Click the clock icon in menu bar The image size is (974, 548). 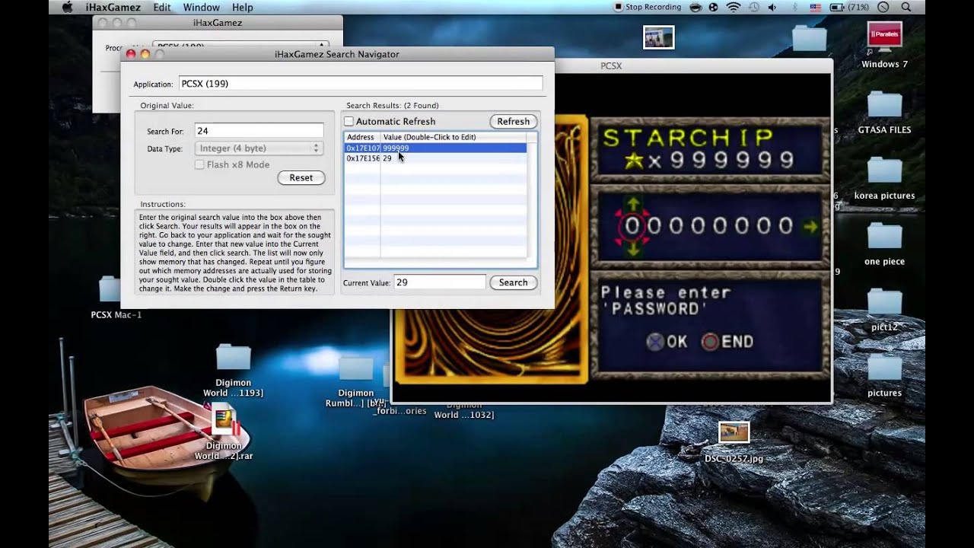[x=883, y=7]
